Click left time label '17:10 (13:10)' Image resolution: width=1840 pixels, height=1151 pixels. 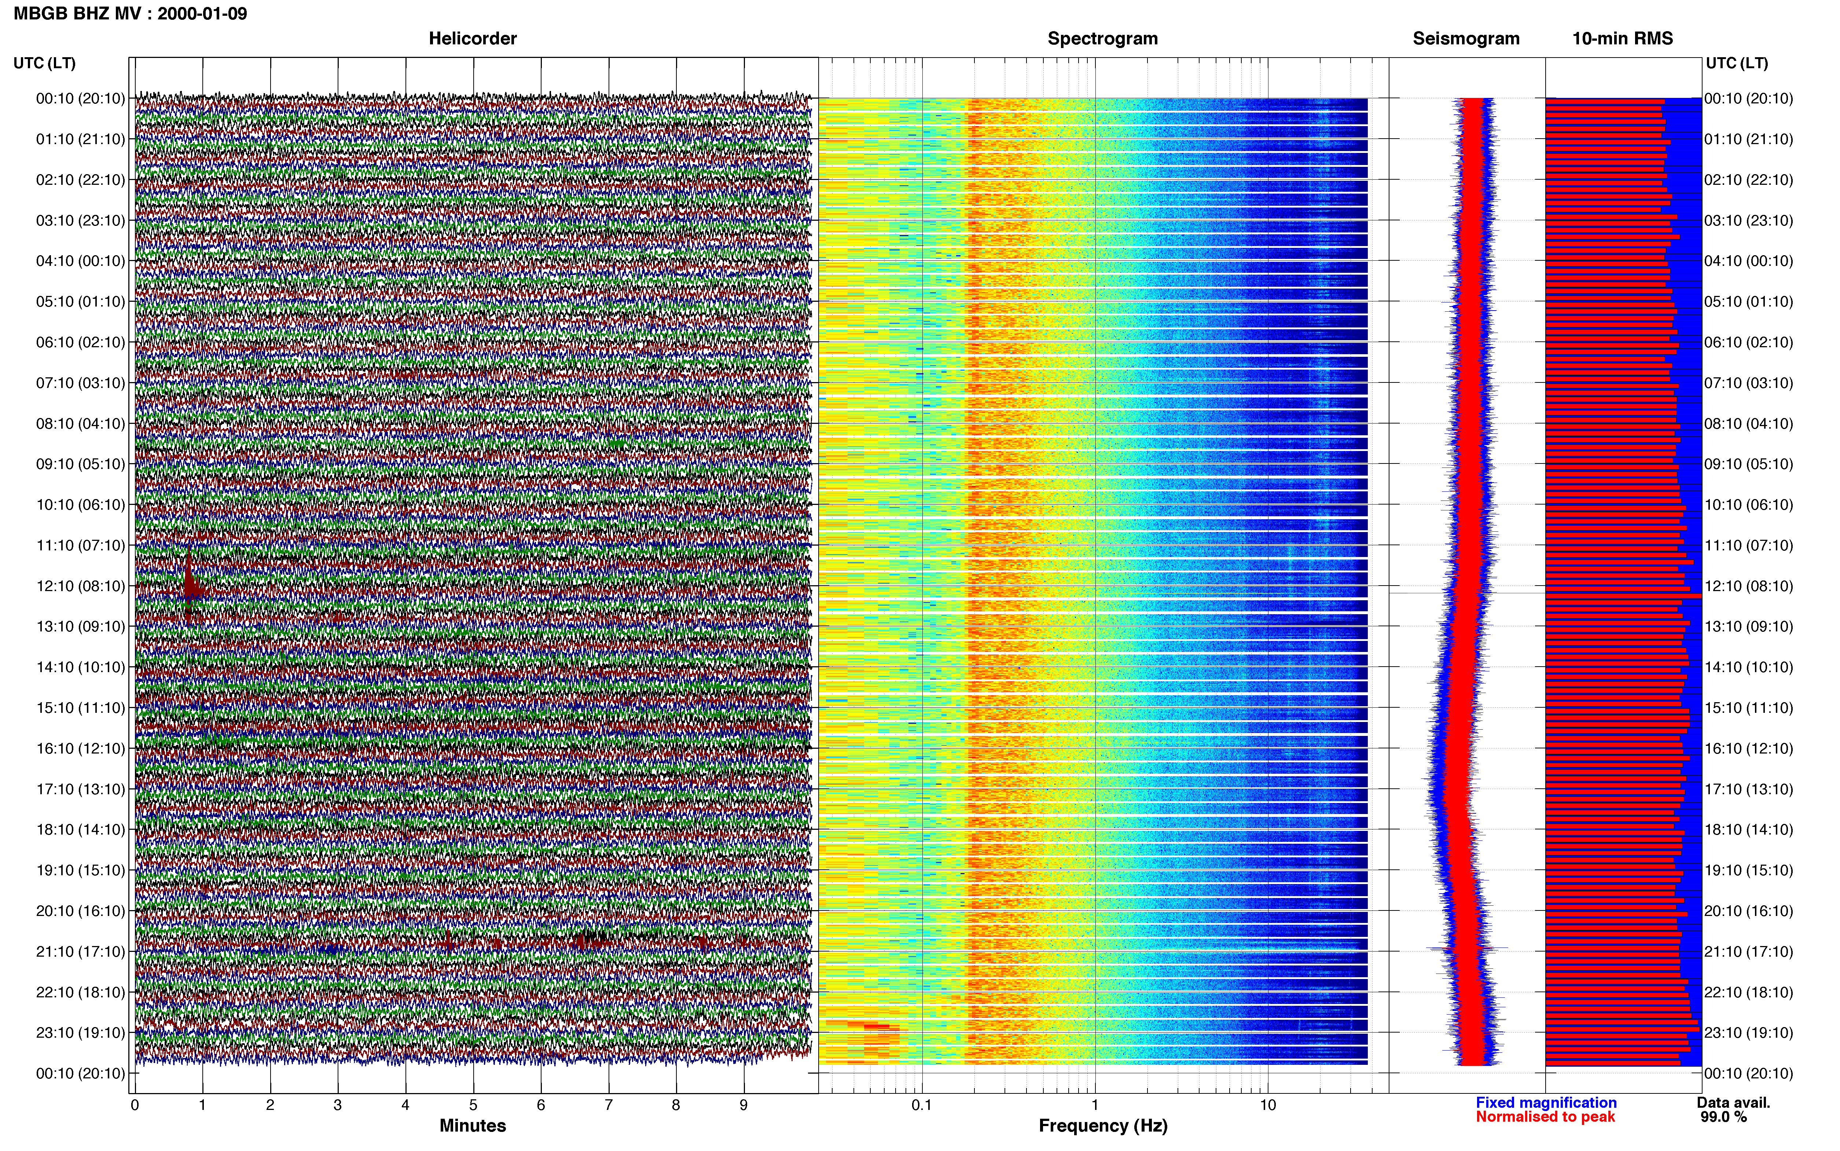tap(81, 789)
